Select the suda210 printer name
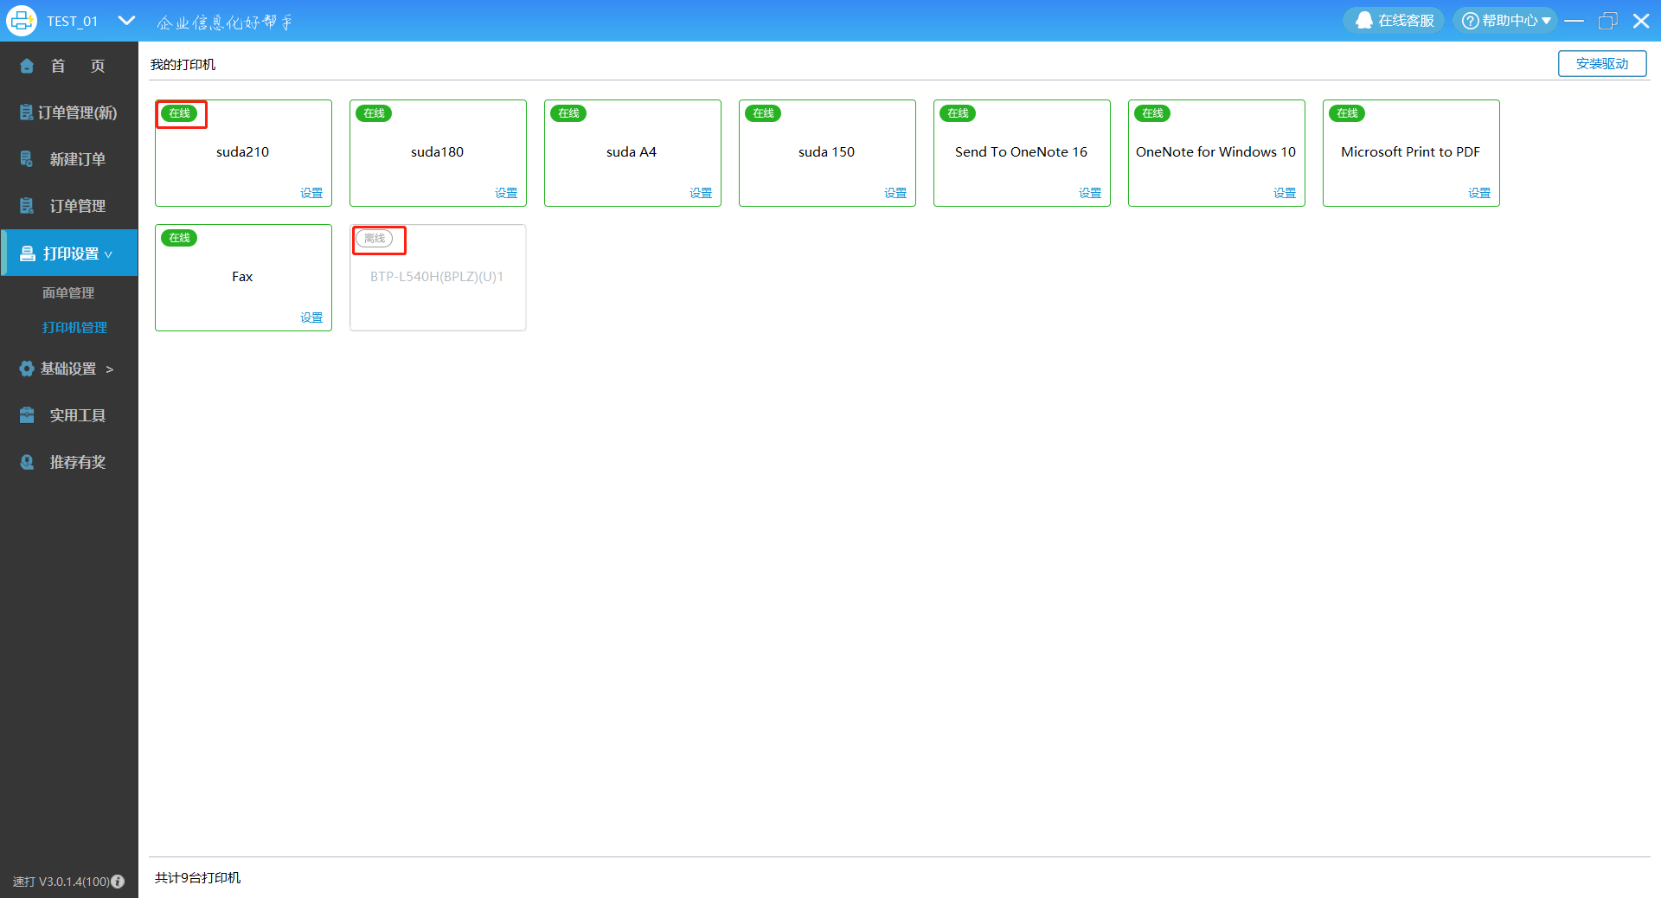Image resolution: width=1661 pixels, height=898 pixels. point(242,152)
